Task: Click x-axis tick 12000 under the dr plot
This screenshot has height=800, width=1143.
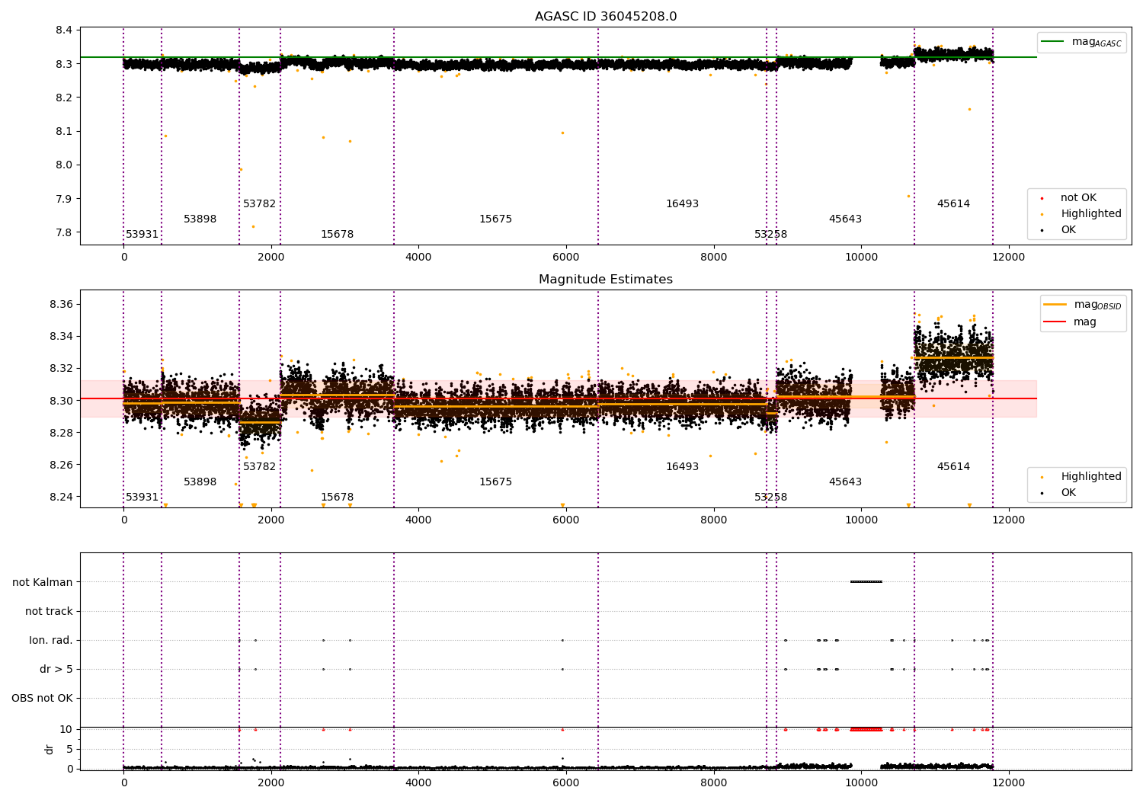Action: pos(1009,782)
